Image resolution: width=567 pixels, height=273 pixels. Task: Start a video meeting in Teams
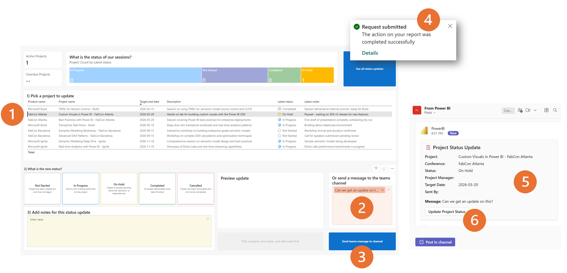tap(528, 110)
